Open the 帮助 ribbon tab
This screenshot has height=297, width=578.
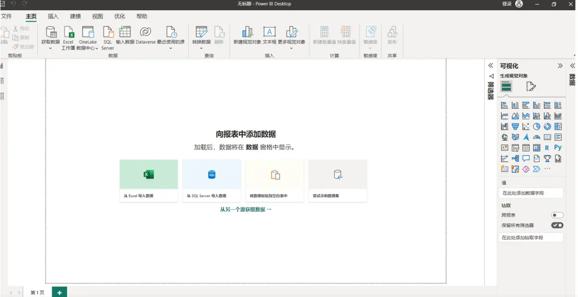(142, 16)
